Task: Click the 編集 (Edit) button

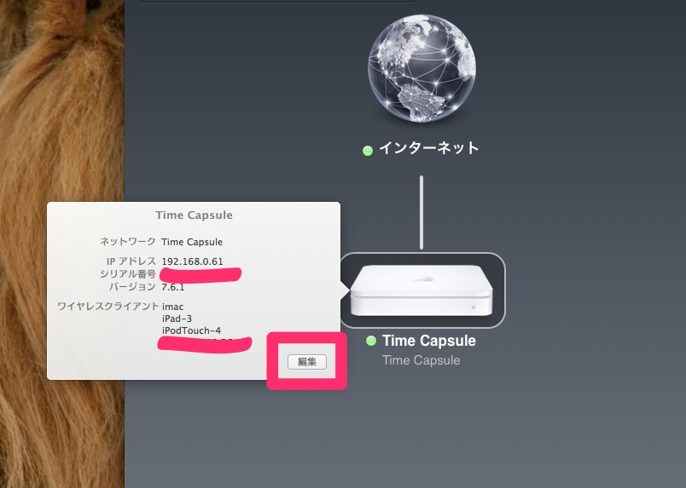Action: [306, 362]
